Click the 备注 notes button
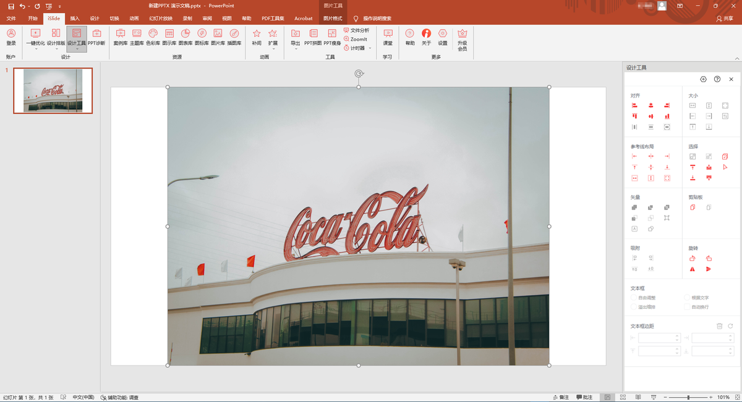Viewport: 742px width, 402px height. click(560, 397)
